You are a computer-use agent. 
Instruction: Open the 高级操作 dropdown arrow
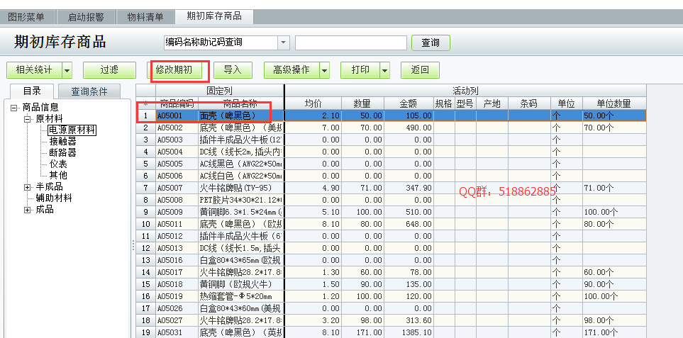(324, 70)
